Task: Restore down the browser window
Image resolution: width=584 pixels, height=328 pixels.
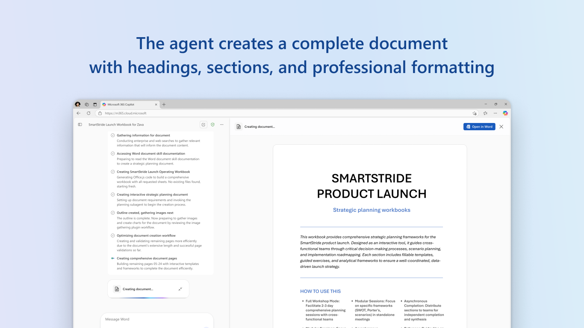Action: coord(496,104)
